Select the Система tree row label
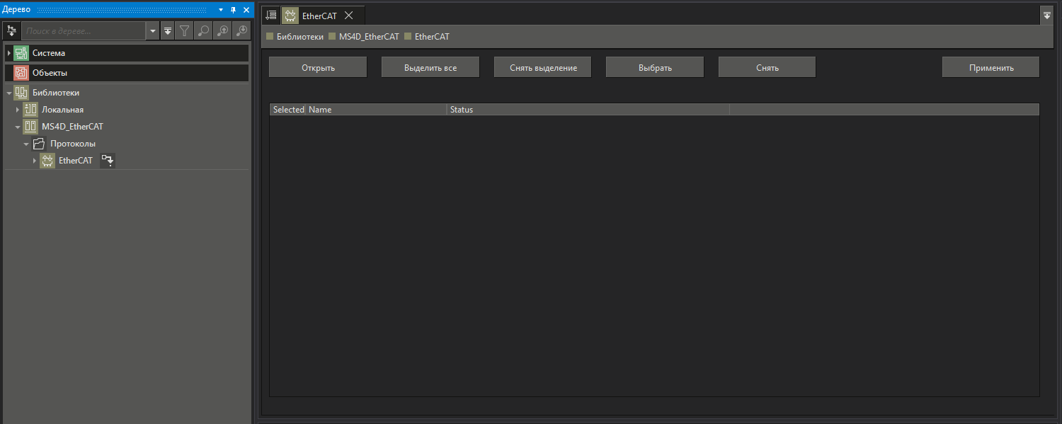 (49, 53)
